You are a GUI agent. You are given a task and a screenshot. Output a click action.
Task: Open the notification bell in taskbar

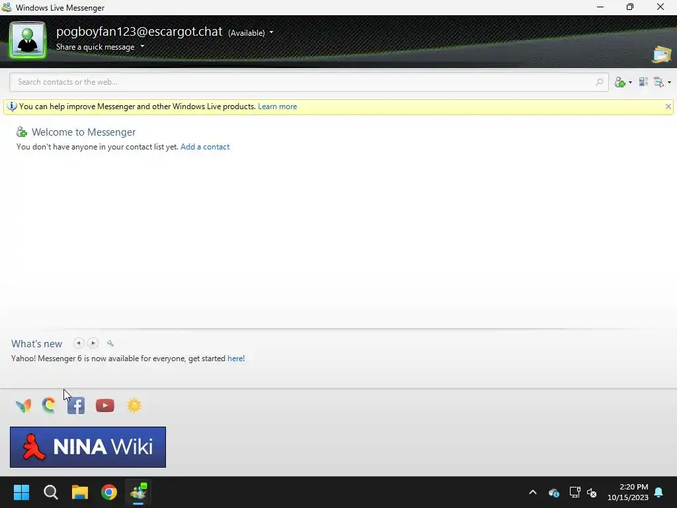coord(659,492)
